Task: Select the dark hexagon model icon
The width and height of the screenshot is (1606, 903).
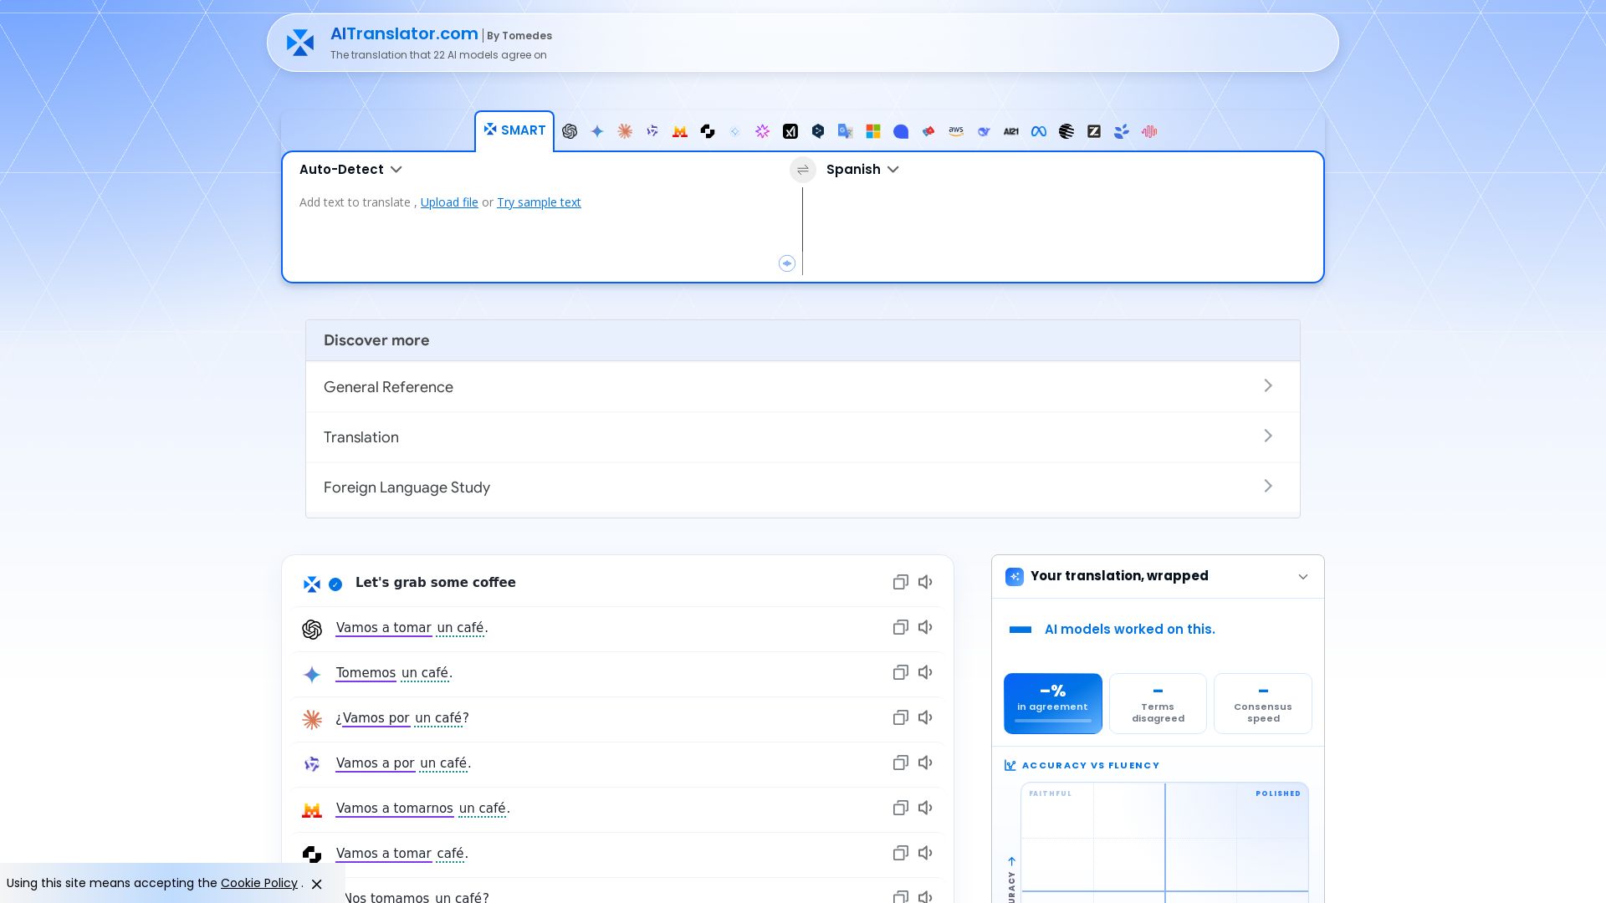Action: pos(818,131)
